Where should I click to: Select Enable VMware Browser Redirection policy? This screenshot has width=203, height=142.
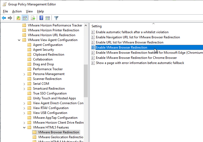(x=121, y=48)
